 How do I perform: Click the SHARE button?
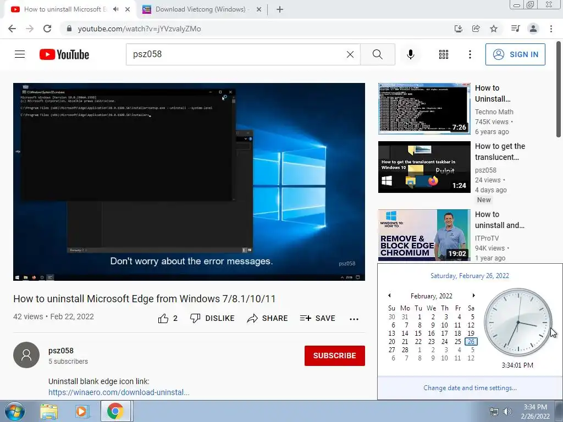(268, 318)
